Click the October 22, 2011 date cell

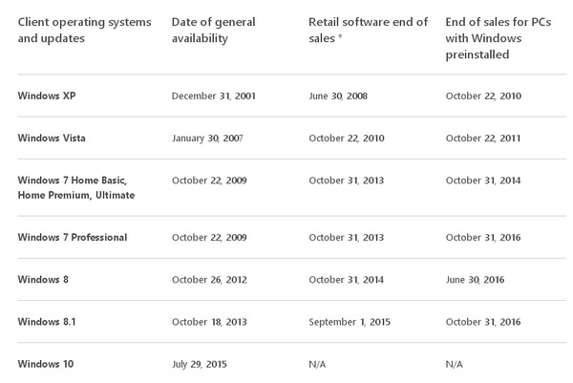point(483,138)
